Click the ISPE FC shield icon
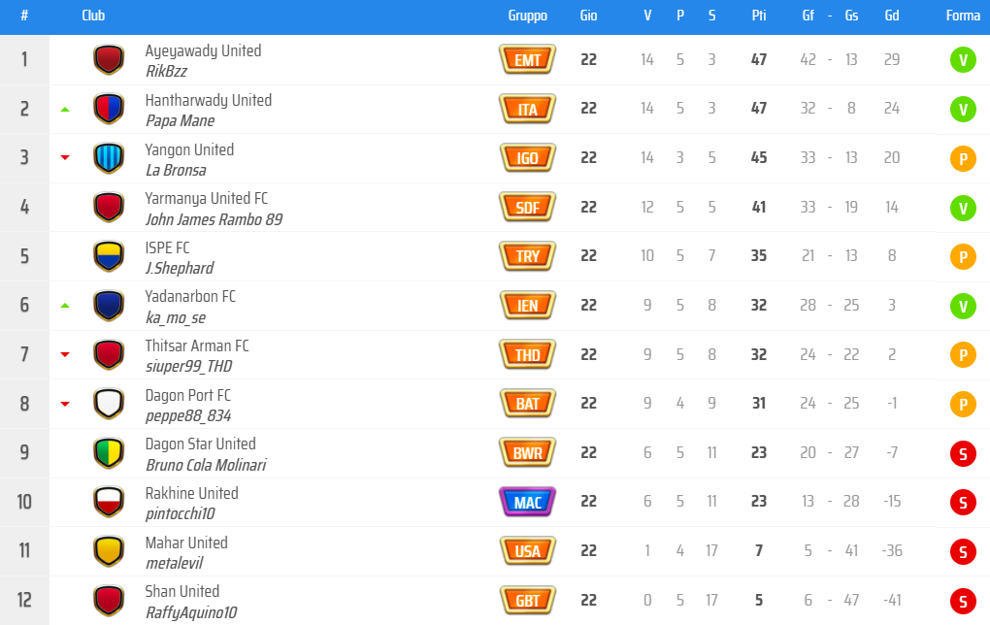990x625 pixels. 109,256
